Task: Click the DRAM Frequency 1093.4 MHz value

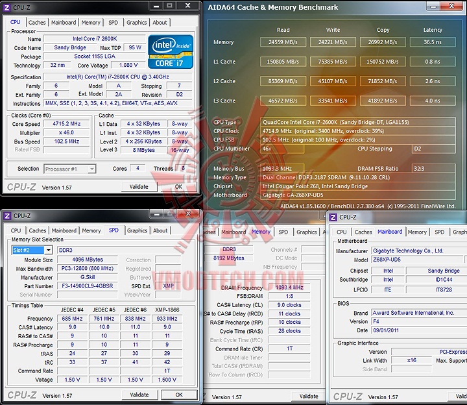Action: pos(289,288)
